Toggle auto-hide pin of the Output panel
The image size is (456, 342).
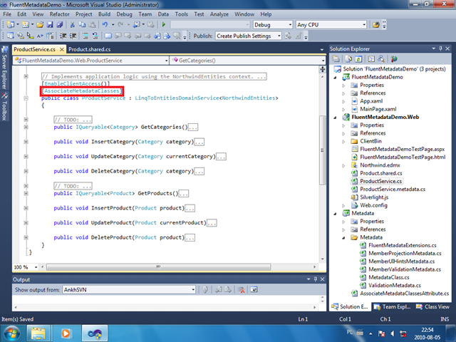(316, 279)
